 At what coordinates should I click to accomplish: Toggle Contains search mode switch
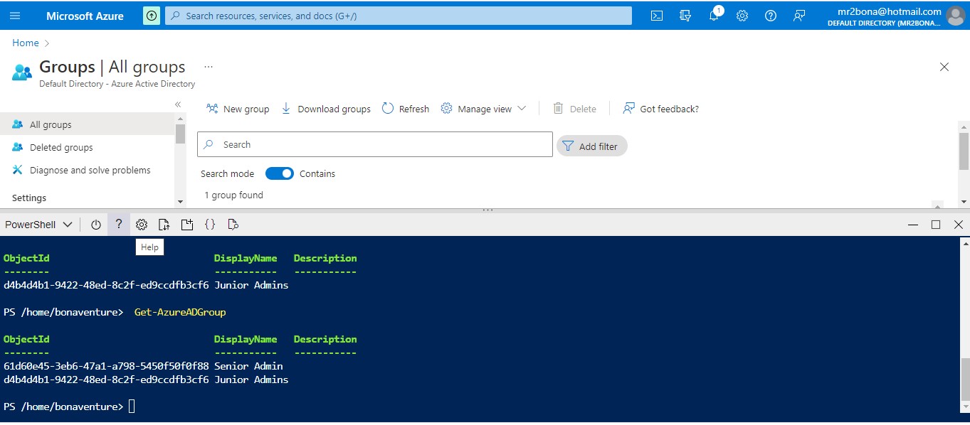(x=279, y=173)
